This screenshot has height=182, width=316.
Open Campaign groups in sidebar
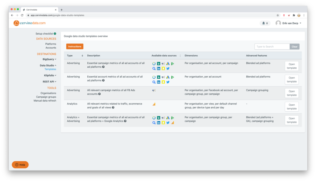tap(46, 97)
